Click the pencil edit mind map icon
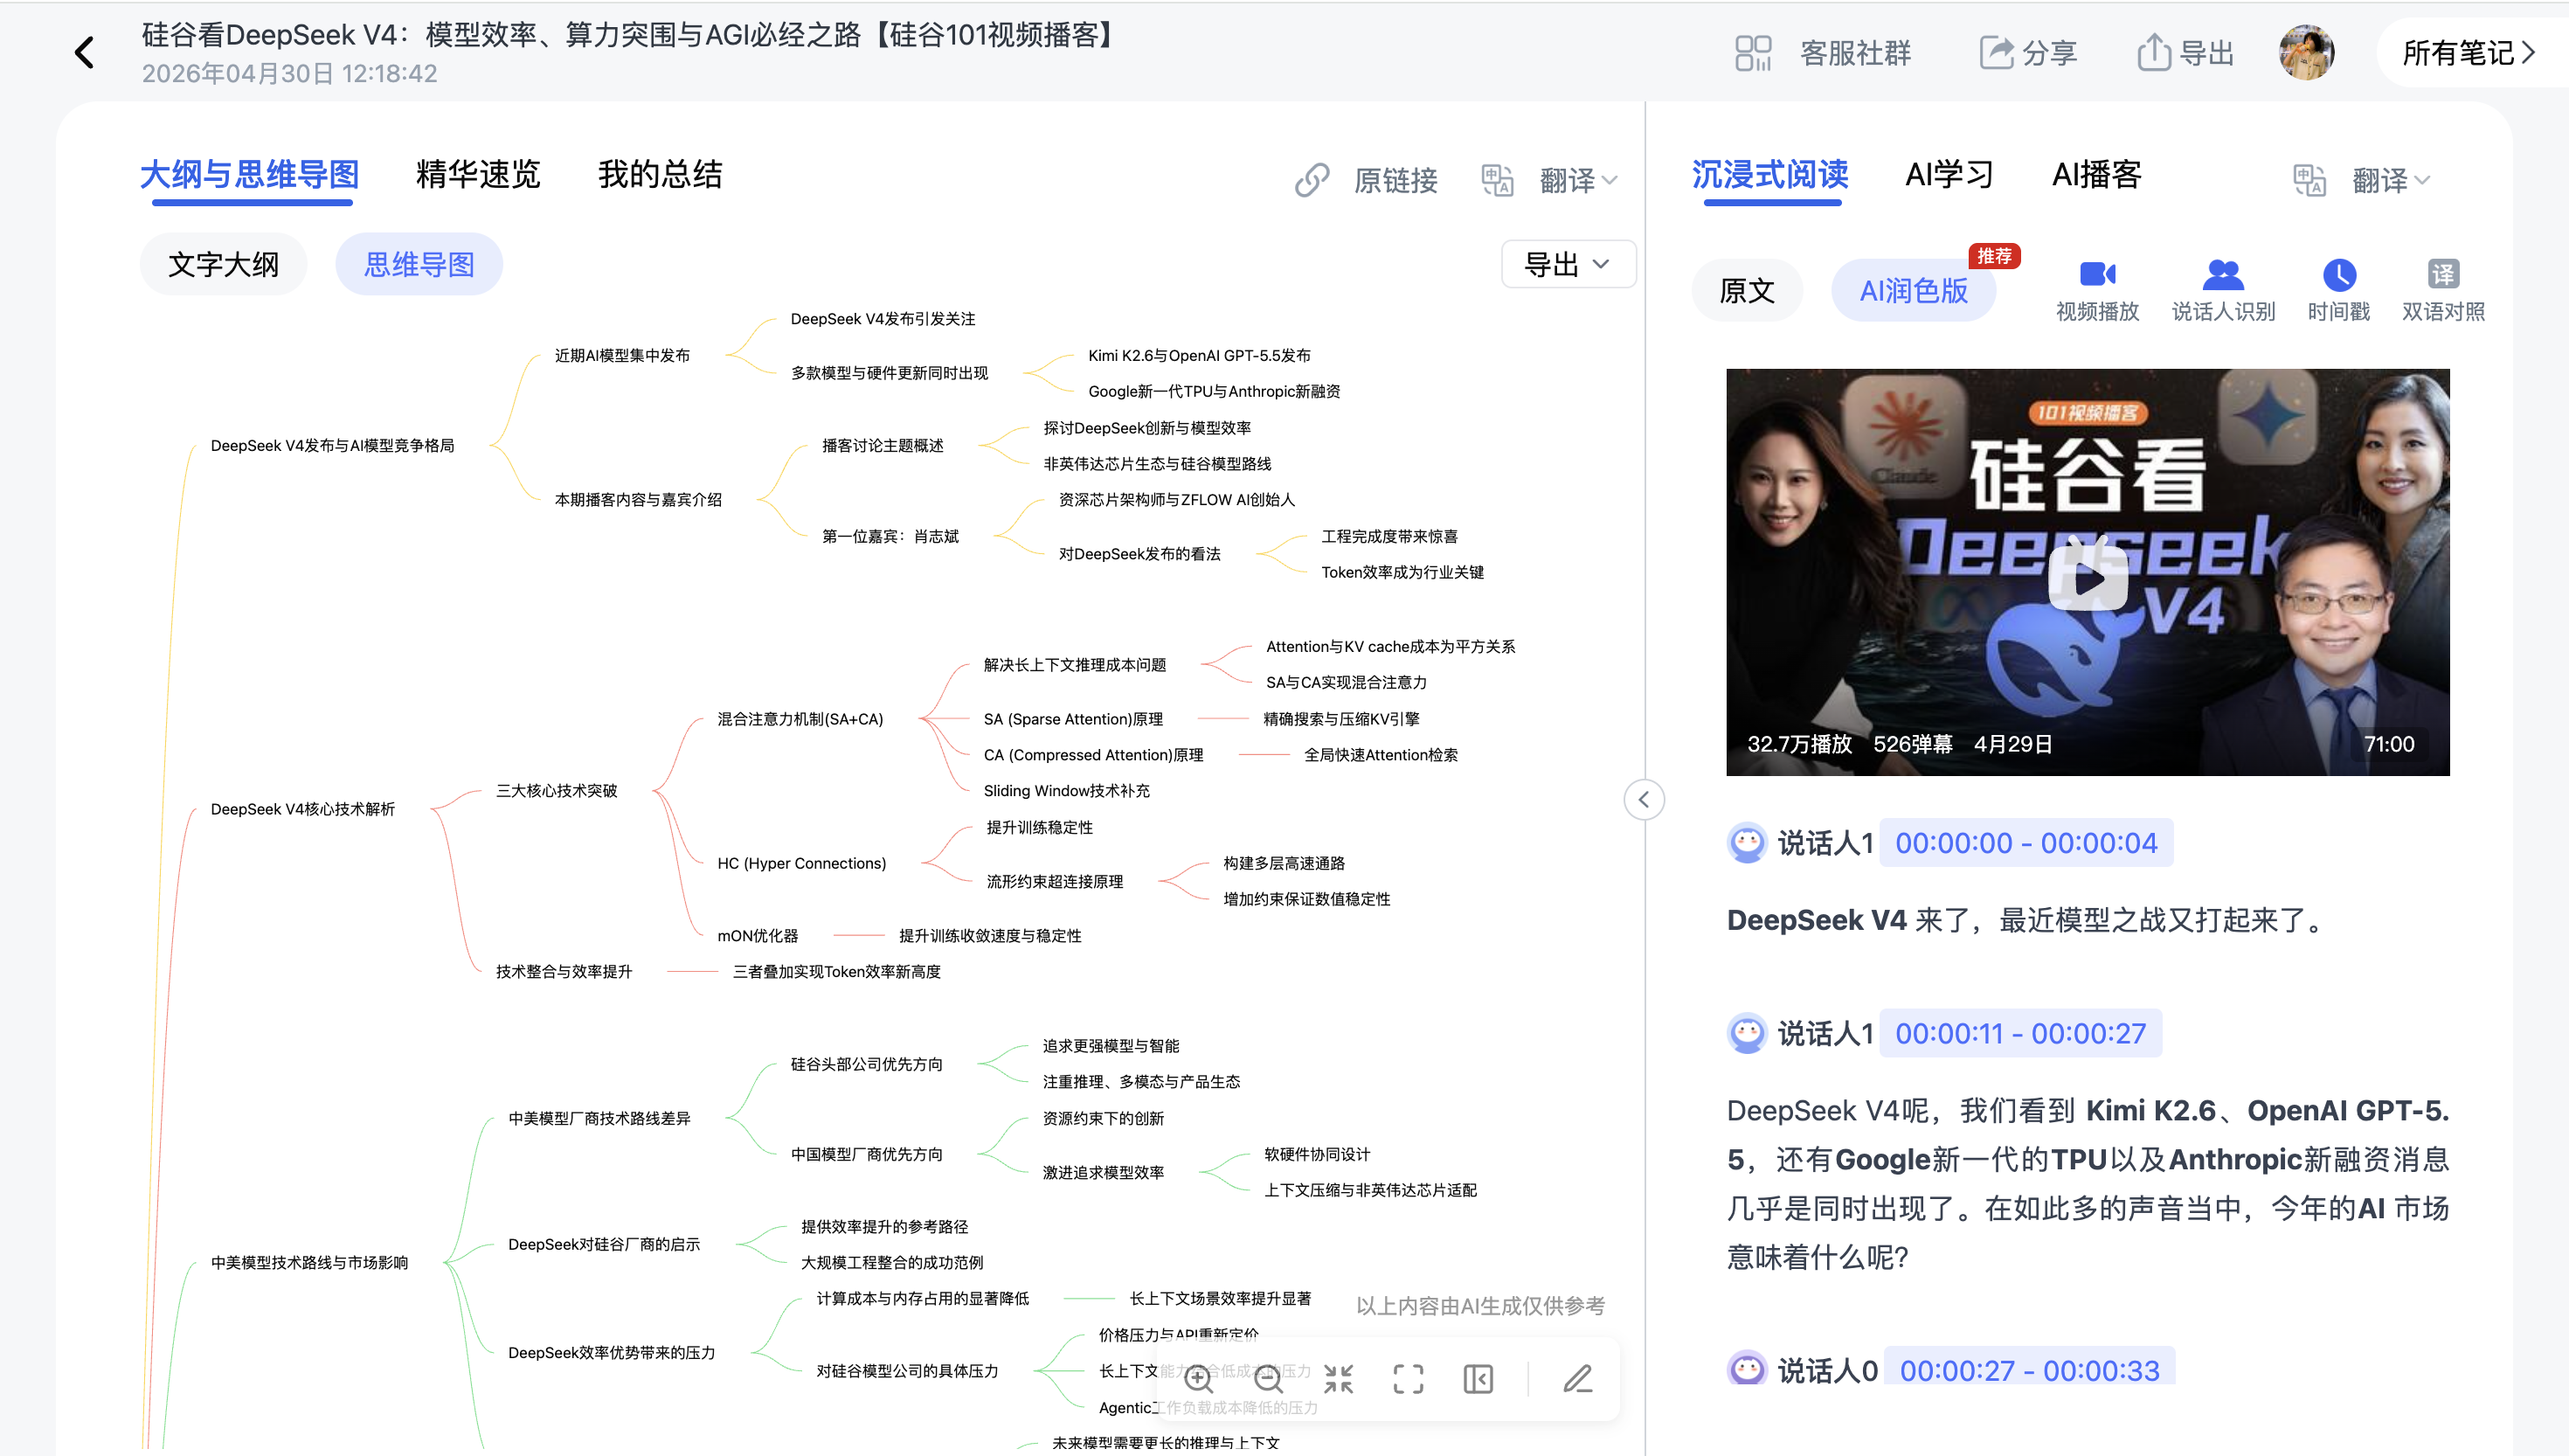The width and height of the screenshot is (2569, 1456). tap(1578, 1379)
